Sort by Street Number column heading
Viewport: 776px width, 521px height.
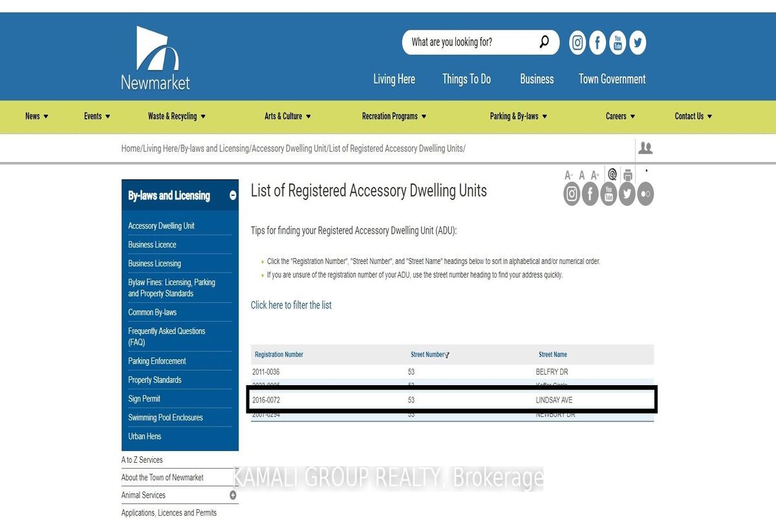coord(427,355)
